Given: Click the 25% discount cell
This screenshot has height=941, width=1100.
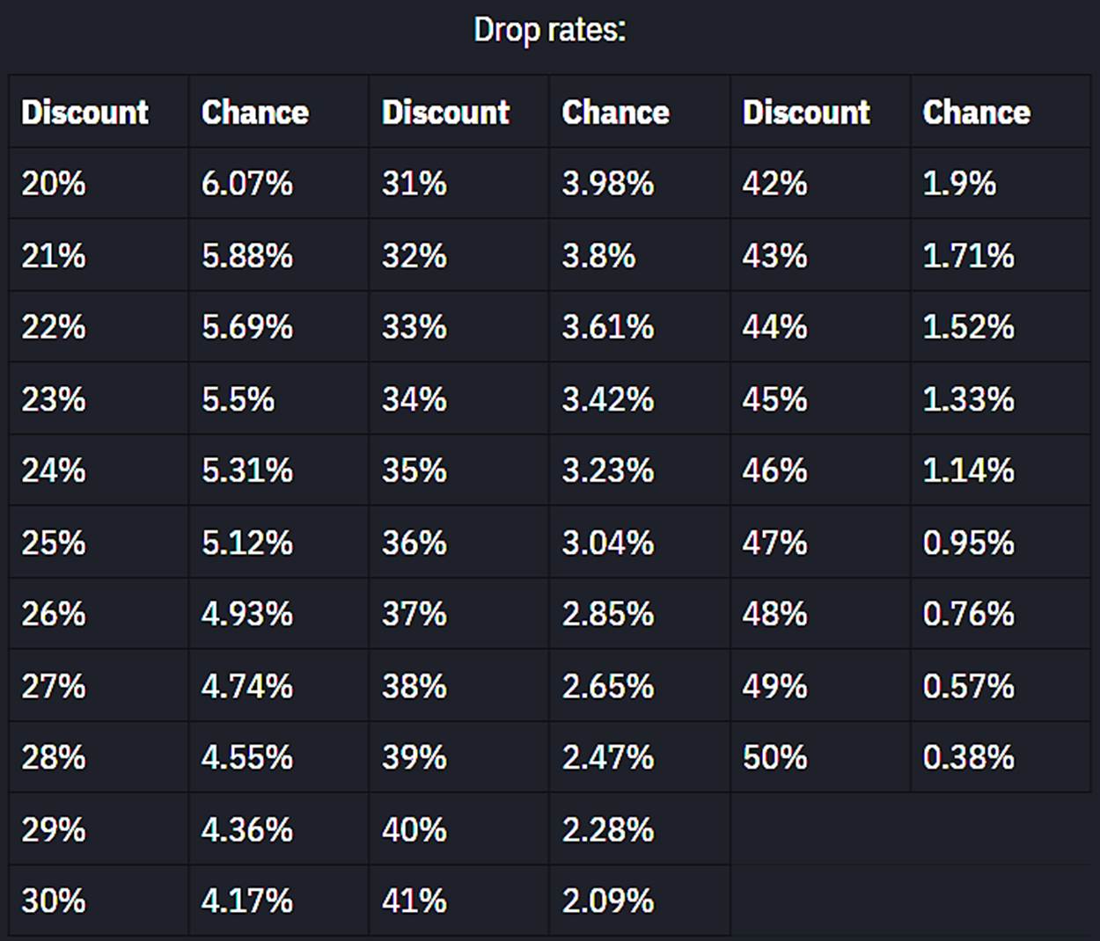Looking at the screenshot, I should (x=54, y=543).
